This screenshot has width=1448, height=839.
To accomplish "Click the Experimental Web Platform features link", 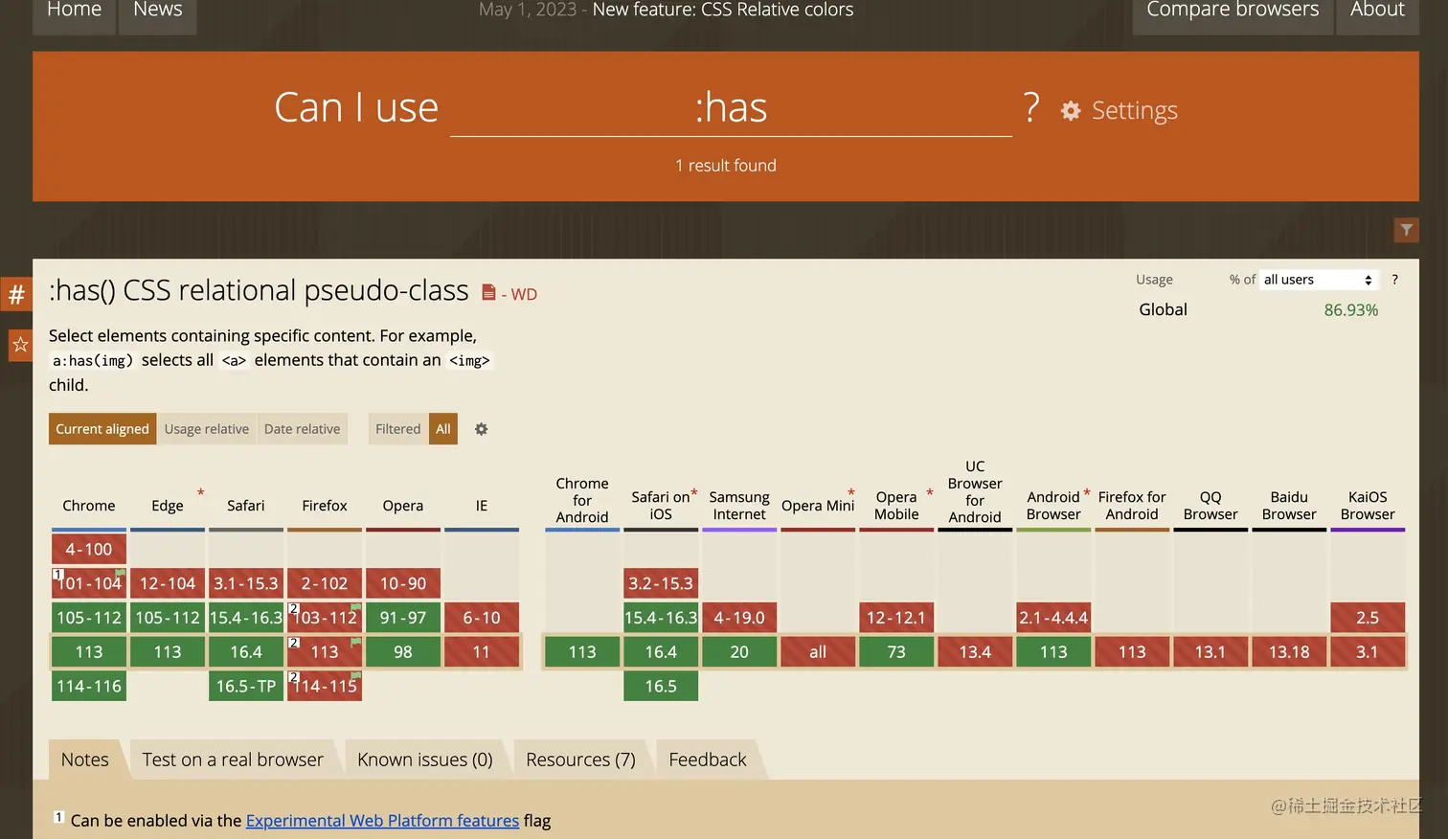I will click(x=382, y=821).
